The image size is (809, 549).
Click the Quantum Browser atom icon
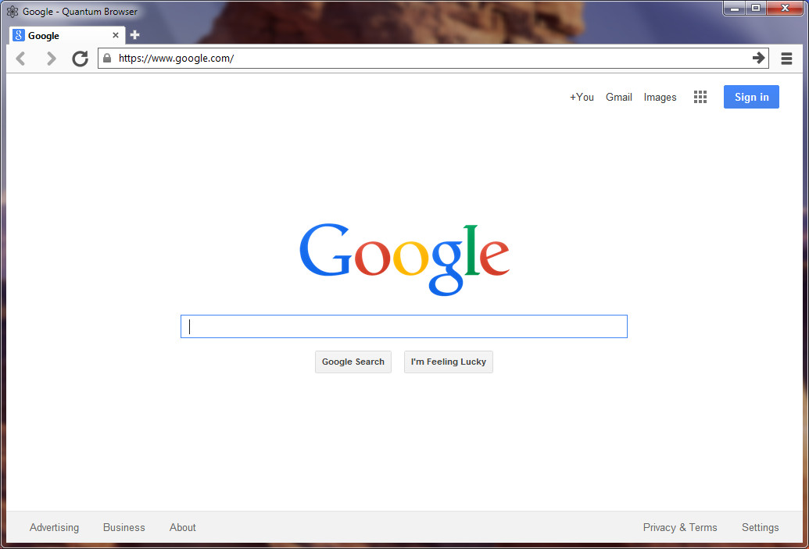pyautogui.click(x=13, y=12)
